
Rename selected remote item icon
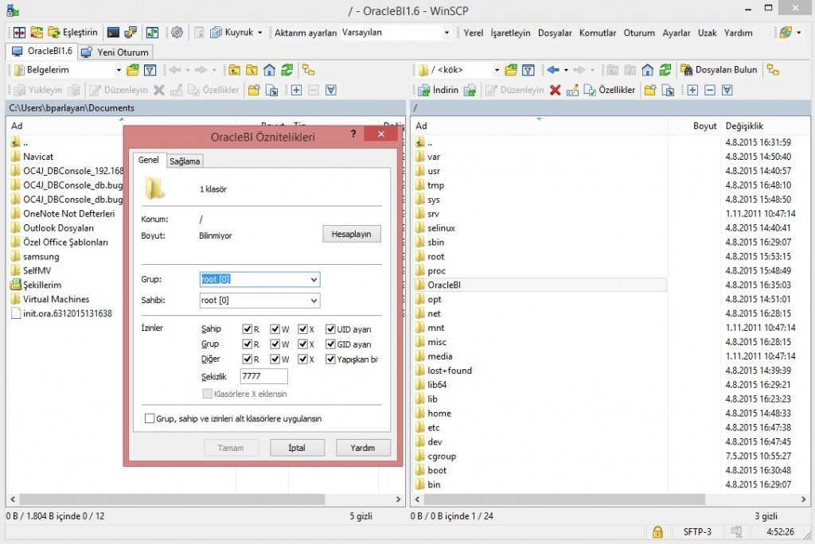[x=572, y=90]
